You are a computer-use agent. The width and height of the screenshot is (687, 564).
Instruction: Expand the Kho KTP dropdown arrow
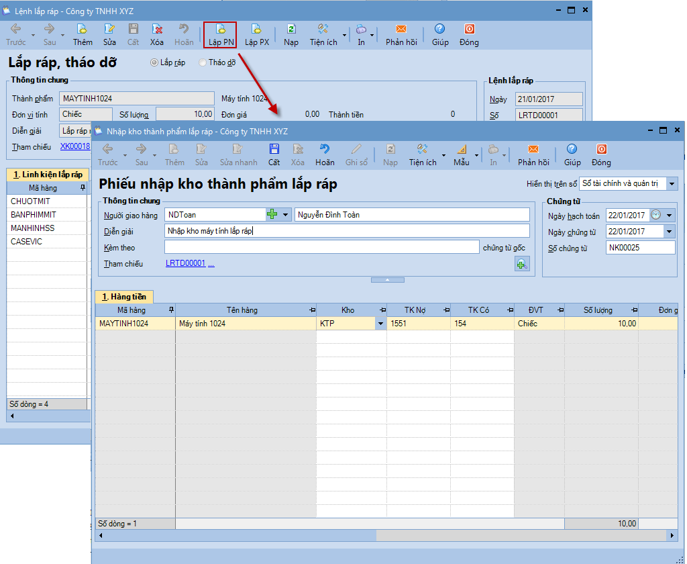[x=381, y=324]
